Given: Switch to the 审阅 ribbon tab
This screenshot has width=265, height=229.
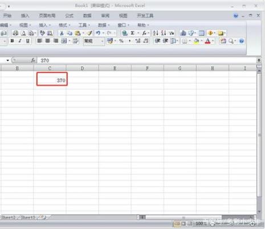Looking at the screenshot, I should pos(105,16).
